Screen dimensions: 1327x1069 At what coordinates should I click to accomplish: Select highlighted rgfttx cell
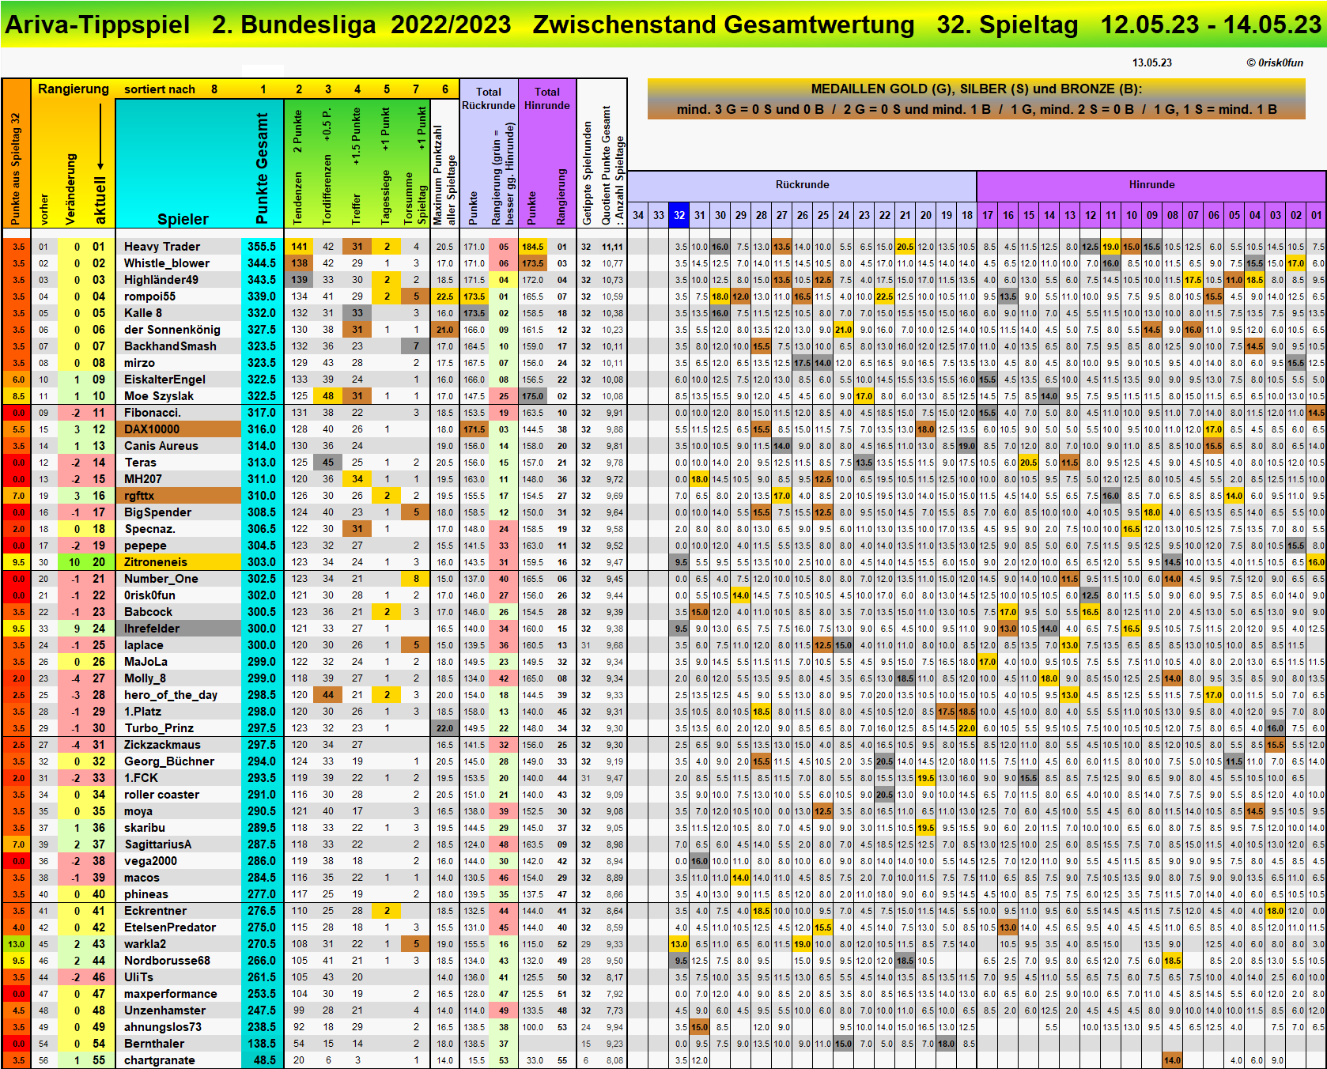click(x=179, y=496)
